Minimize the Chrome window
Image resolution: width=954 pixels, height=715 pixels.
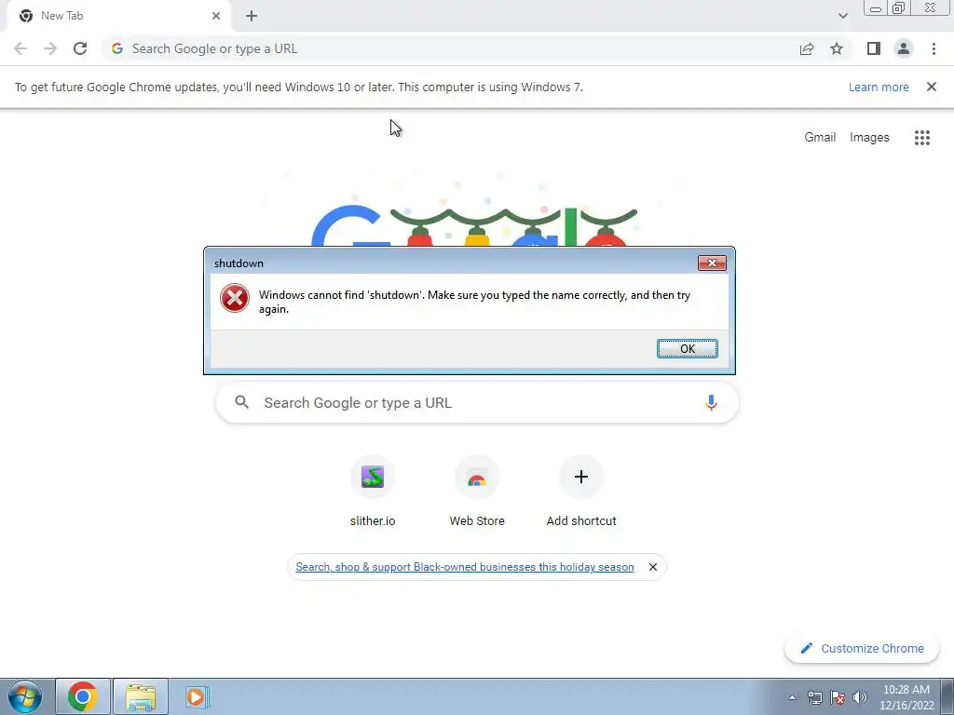click(x=876, y=7)
